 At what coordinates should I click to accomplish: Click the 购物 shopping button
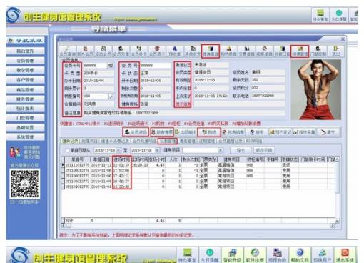[209, 132]
